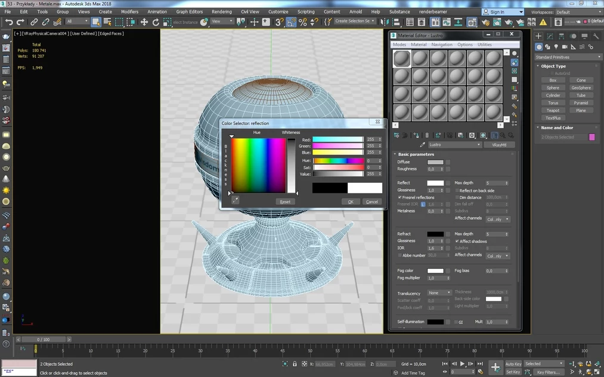Toggle the Set Key button
Screen dimensions: 604x377
coord(513,372)
